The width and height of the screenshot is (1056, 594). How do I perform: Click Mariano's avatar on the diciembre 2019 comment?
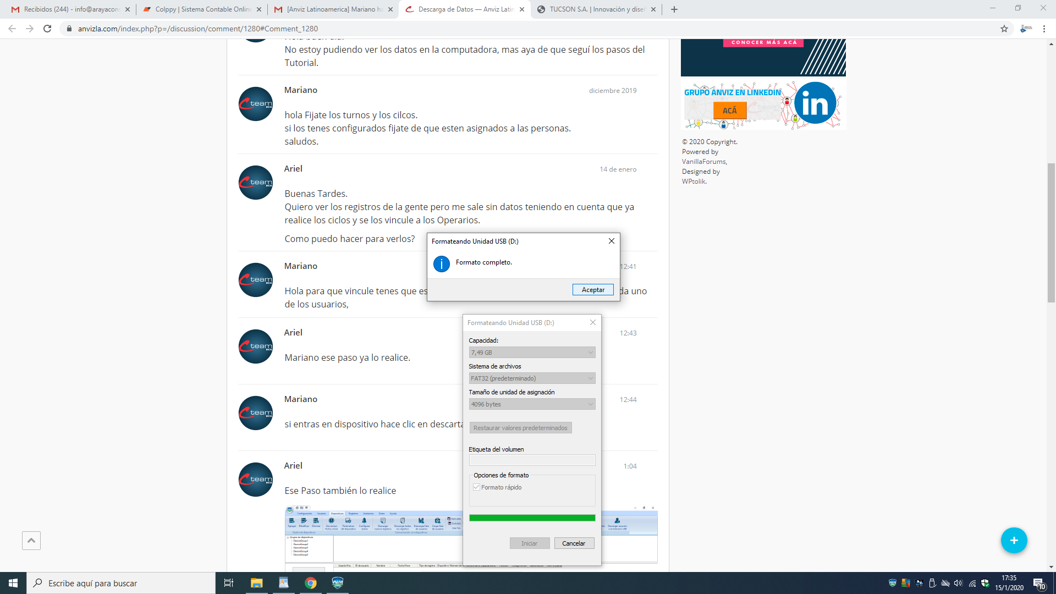[x=256, y=104]
